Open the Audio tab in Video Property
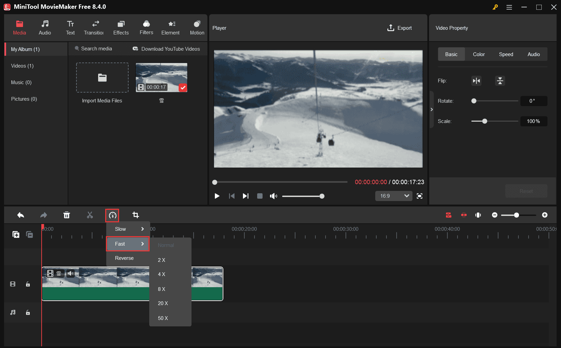Screen dimensions: 561x348 click(533, 54)
